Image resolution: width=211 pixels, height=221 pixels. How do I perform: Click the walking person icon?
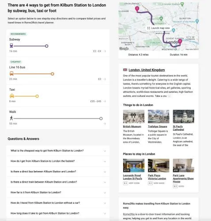click(x=11, y=118)
